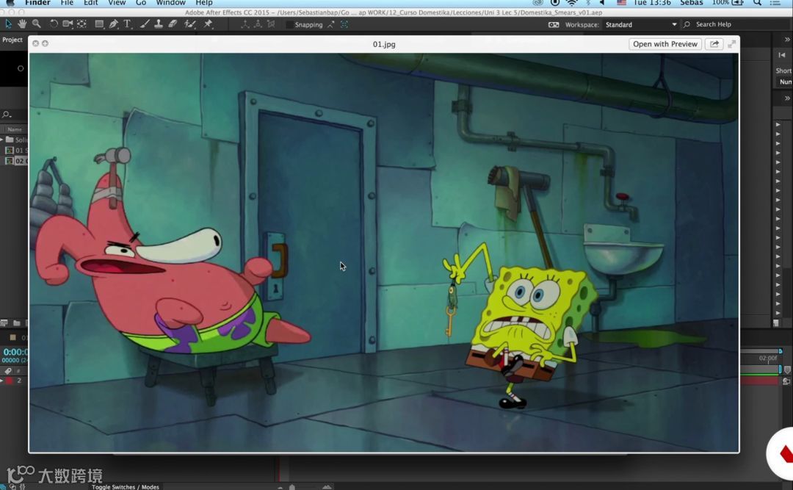The image size is (793, 490).
Task: Open the Window menu
Action: (171, 3)
